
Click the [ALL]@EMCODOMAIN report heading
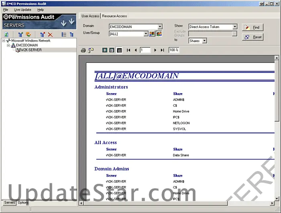point(136,76)
